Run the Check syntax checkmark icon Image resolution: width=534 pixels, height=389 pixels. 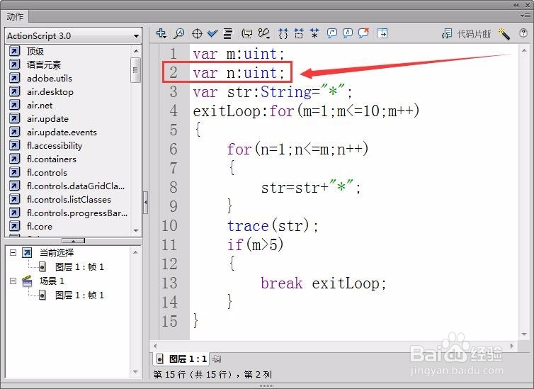click(212, 33)
